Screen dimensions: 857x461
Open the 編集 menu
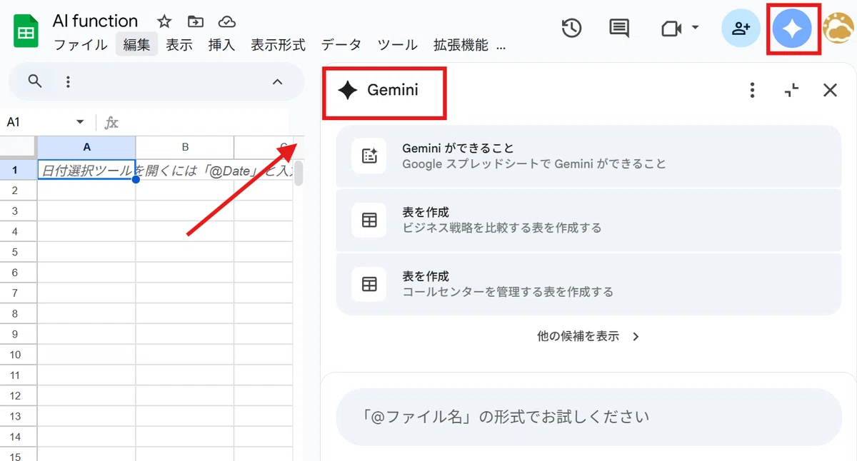click(x=136, y=45)
